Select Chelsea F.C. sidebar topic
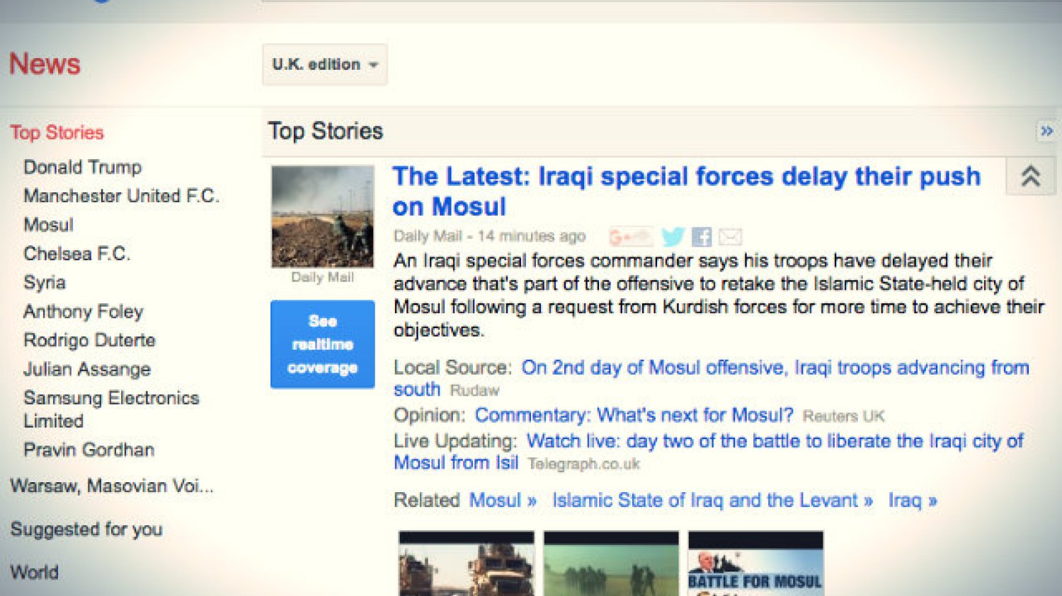 [76, 254]
